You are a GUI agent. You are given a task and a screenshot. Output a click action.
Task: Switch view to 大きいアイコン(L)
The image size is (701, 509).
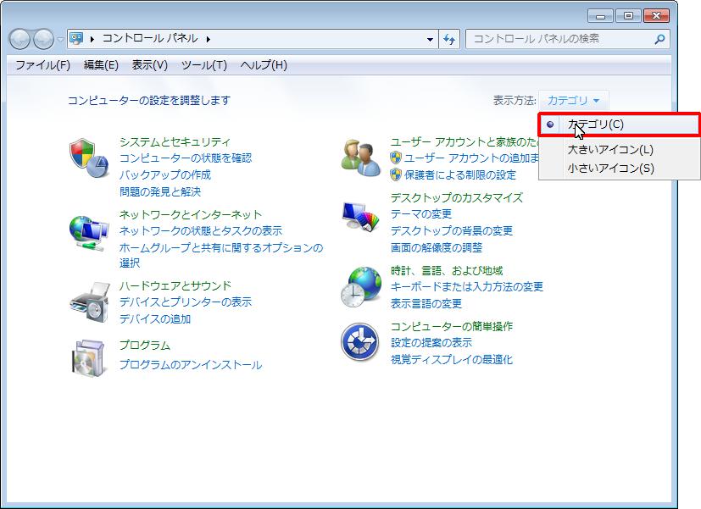coord(610,150)
